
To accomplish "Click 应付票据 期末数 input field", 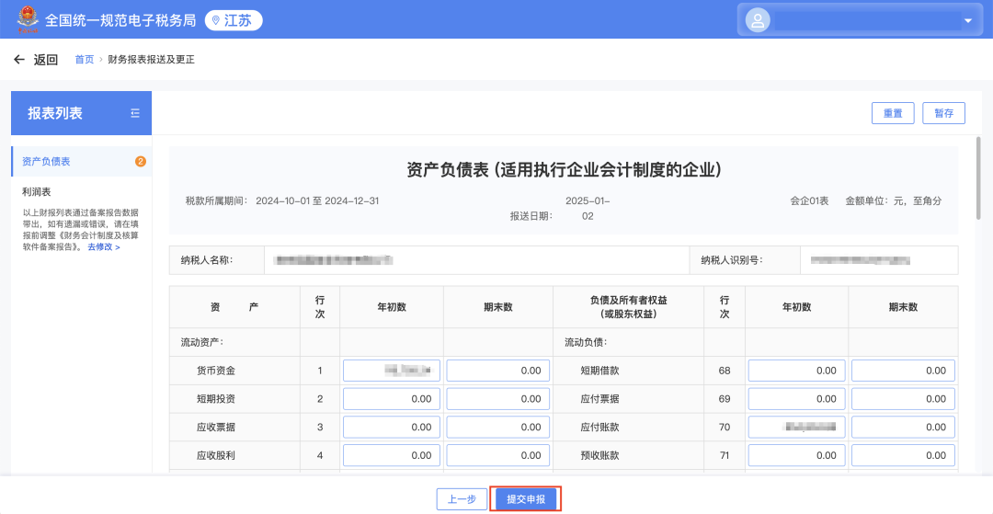I will tap(903, 399).
